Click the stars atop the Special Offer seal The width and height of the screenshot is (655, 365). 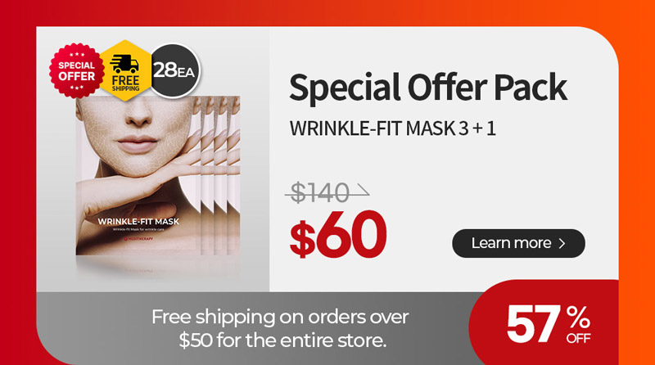[76, 55]
